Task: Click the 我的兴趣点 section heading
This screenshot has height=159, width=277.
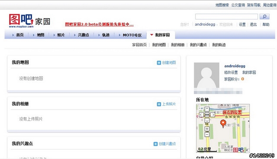Action: (23, 143)
